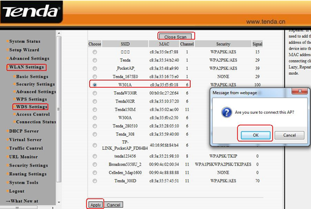
Task: Choose the Tenda150M radio button
Action: pyautogui.click(x=95, y=109)
